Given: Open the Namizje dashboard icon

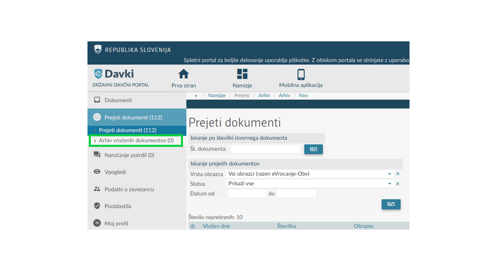Looking at the screenshot, I should (242, 74).
